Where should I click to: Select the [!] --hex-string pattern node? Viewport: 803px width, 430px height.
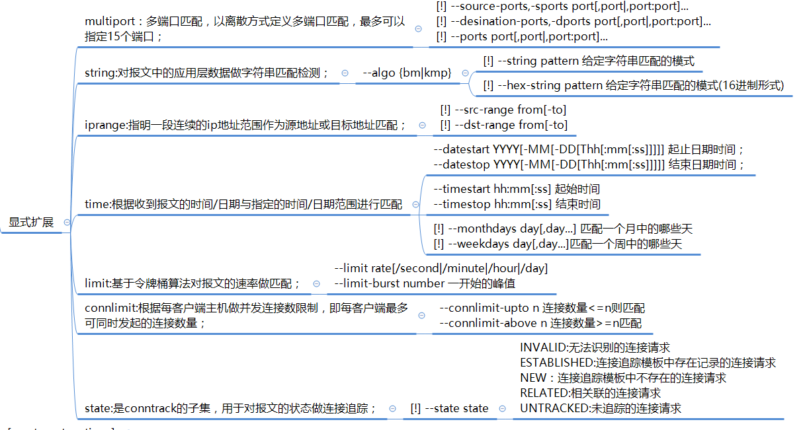click(633, 86)
